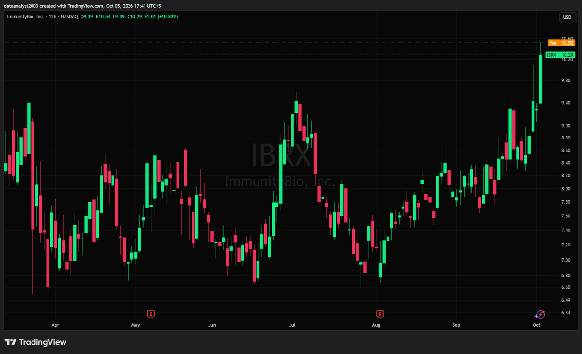Viewport: 582px width, 354px height.
Task: Click the TradingView logo at the bottom
Action: pyautogui.click(x=35, y=342)
